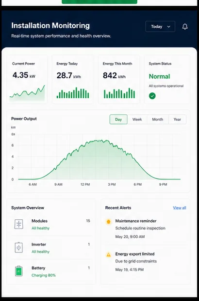Select the green Battery icon

19,271
